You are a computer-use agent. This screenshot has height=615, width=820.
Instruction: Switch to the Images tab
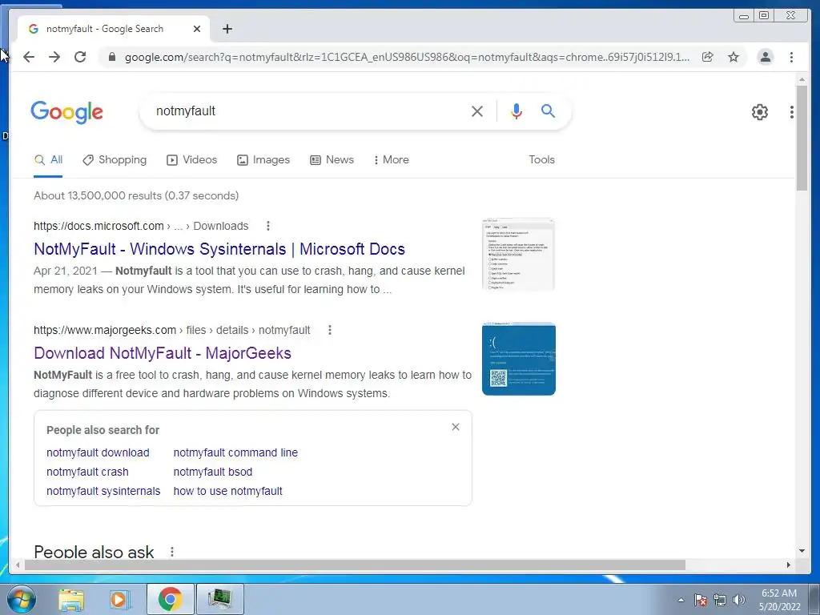(263, 160)
